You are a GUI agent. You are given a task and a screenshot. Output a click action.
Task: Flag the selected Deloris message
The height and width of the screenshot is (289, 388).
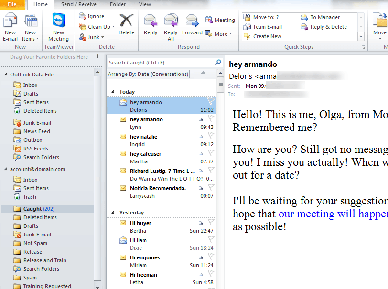211,101
